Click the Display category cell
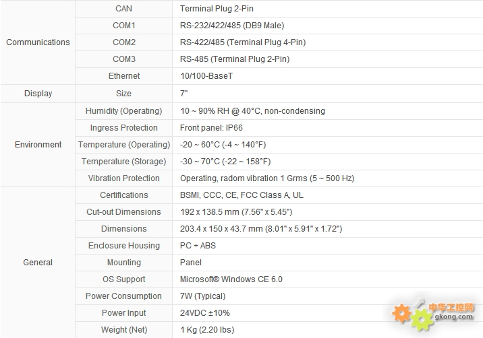This screenshot has height=338, width=483. pyautogui.click(x=38, y=94)
